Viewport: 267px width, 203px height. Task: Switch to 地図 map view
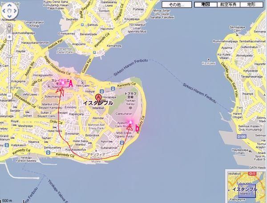tap(206, 4)
